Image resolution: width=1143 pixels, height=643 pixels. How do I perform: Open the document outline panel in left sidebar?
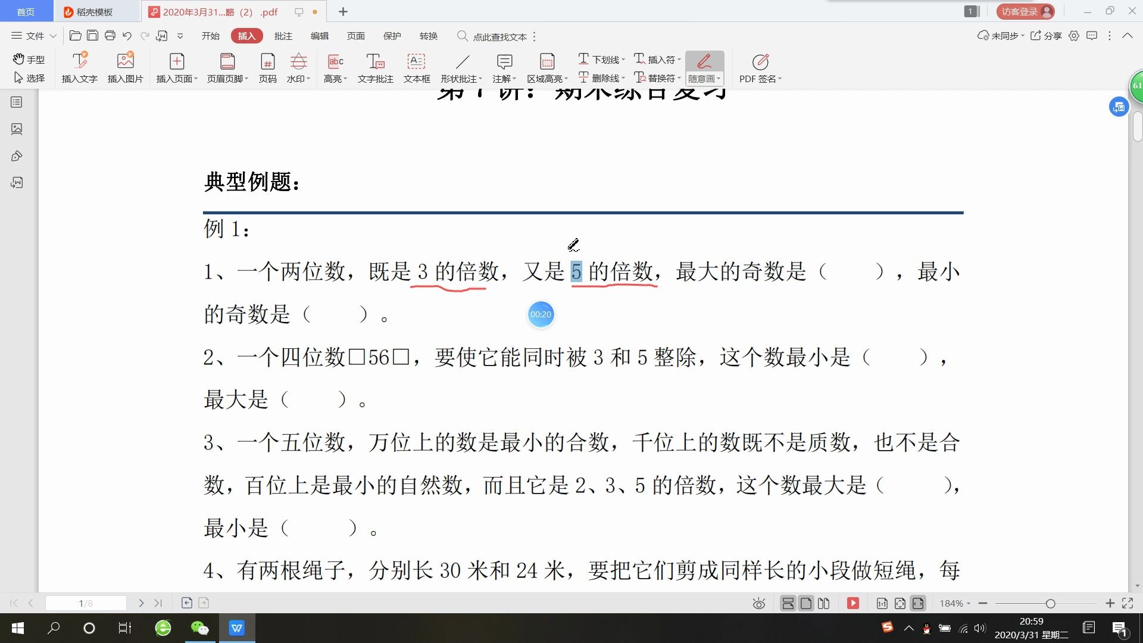(x=16, y=102)
